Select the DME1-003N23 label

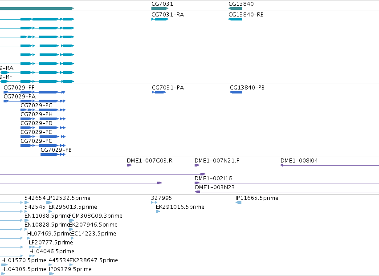click(x=215, y=187)
